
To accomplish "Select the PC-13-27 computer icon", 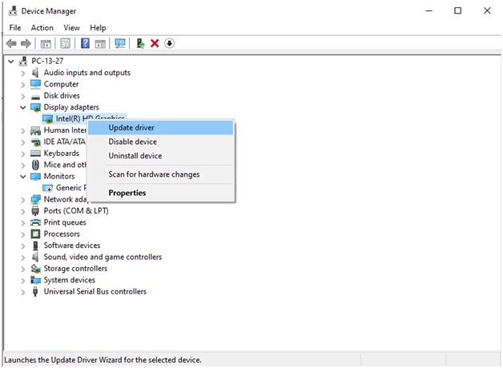I will pos(23,61).
